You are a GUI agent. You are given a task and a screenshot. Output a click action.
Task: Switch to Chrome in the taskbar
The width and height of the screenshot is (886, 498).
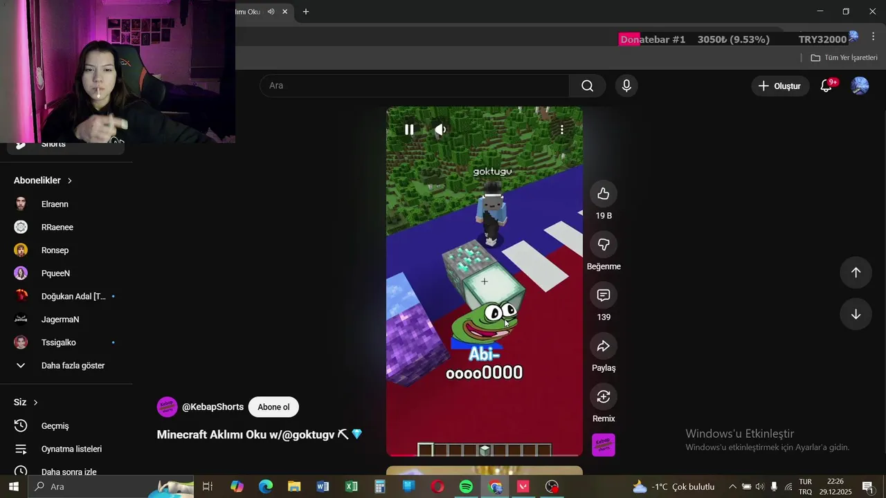click(x=495, y=486)
